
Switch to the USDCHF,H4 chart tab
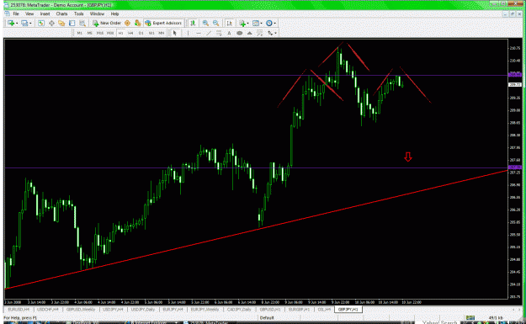tap(48, 309)
